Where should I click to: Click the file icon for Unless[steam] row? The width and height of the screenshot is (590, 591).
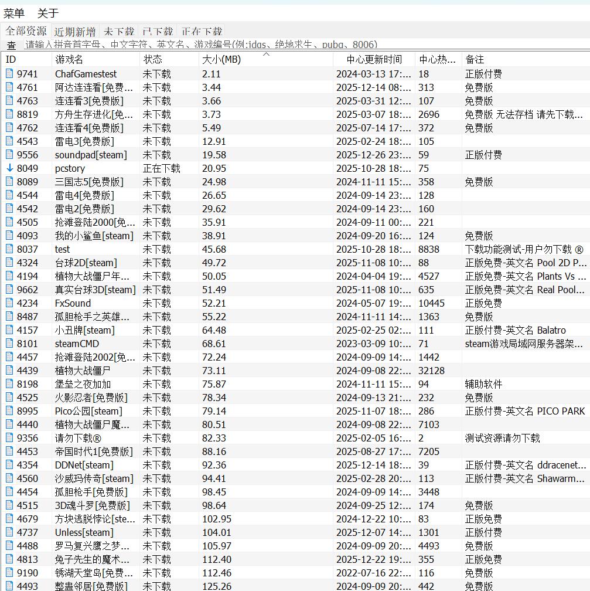(9, 532)
